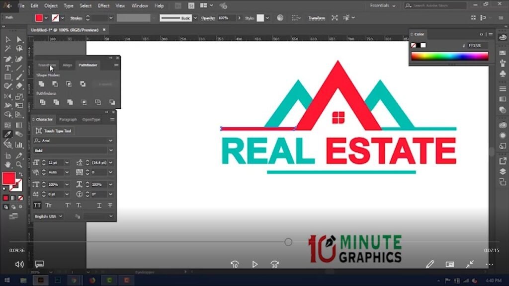This screenshot has height=286, width=509.
Task: Choose the Zoom magnifier tool
Action: pos(19,164)
